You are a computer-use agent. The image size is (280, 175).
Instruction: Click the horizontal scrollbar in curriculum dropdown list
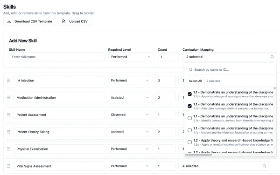[x=198, y=155]
